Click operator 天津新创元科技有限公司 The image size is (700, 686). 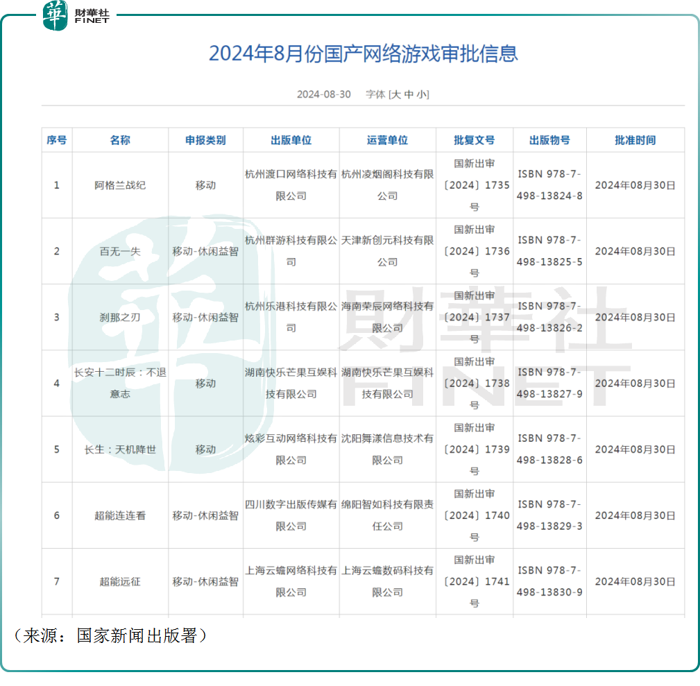tap(388, 251)
